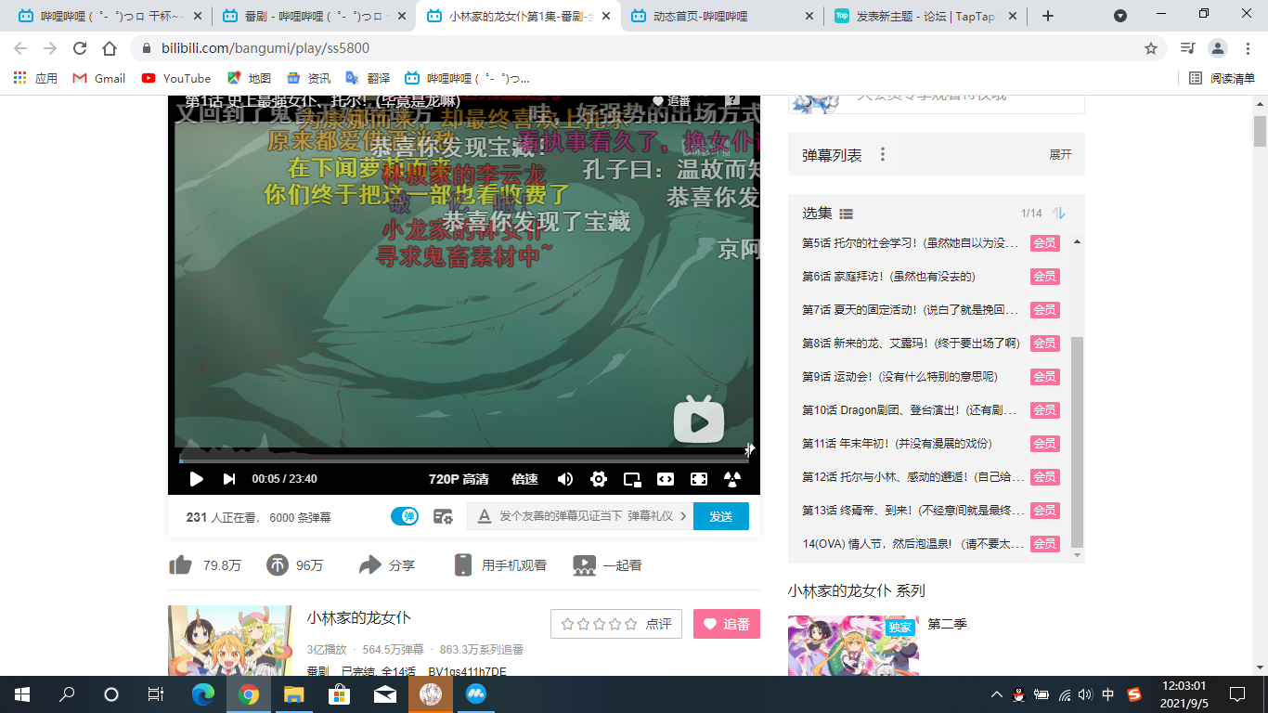The height and width of the screenshot is (713, 1268).
Task: Click the episode list scrollbar thumb
Action: [x=1077, y=442]
